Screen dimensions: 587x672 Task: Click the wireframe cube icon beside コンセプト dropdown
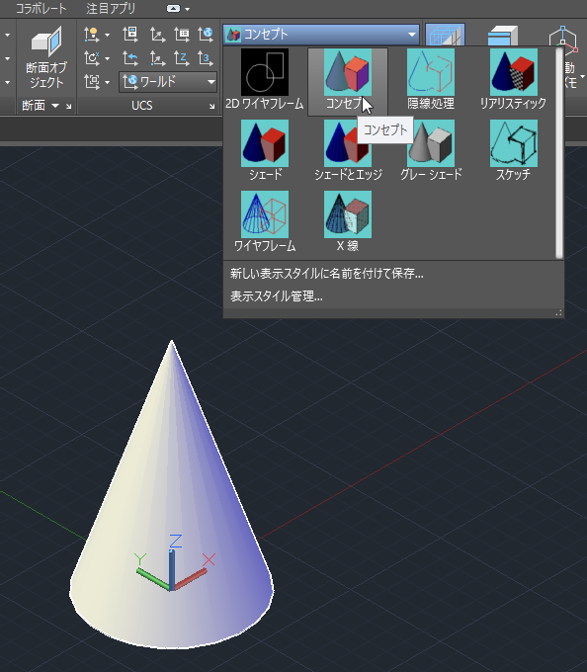point(445,35)
